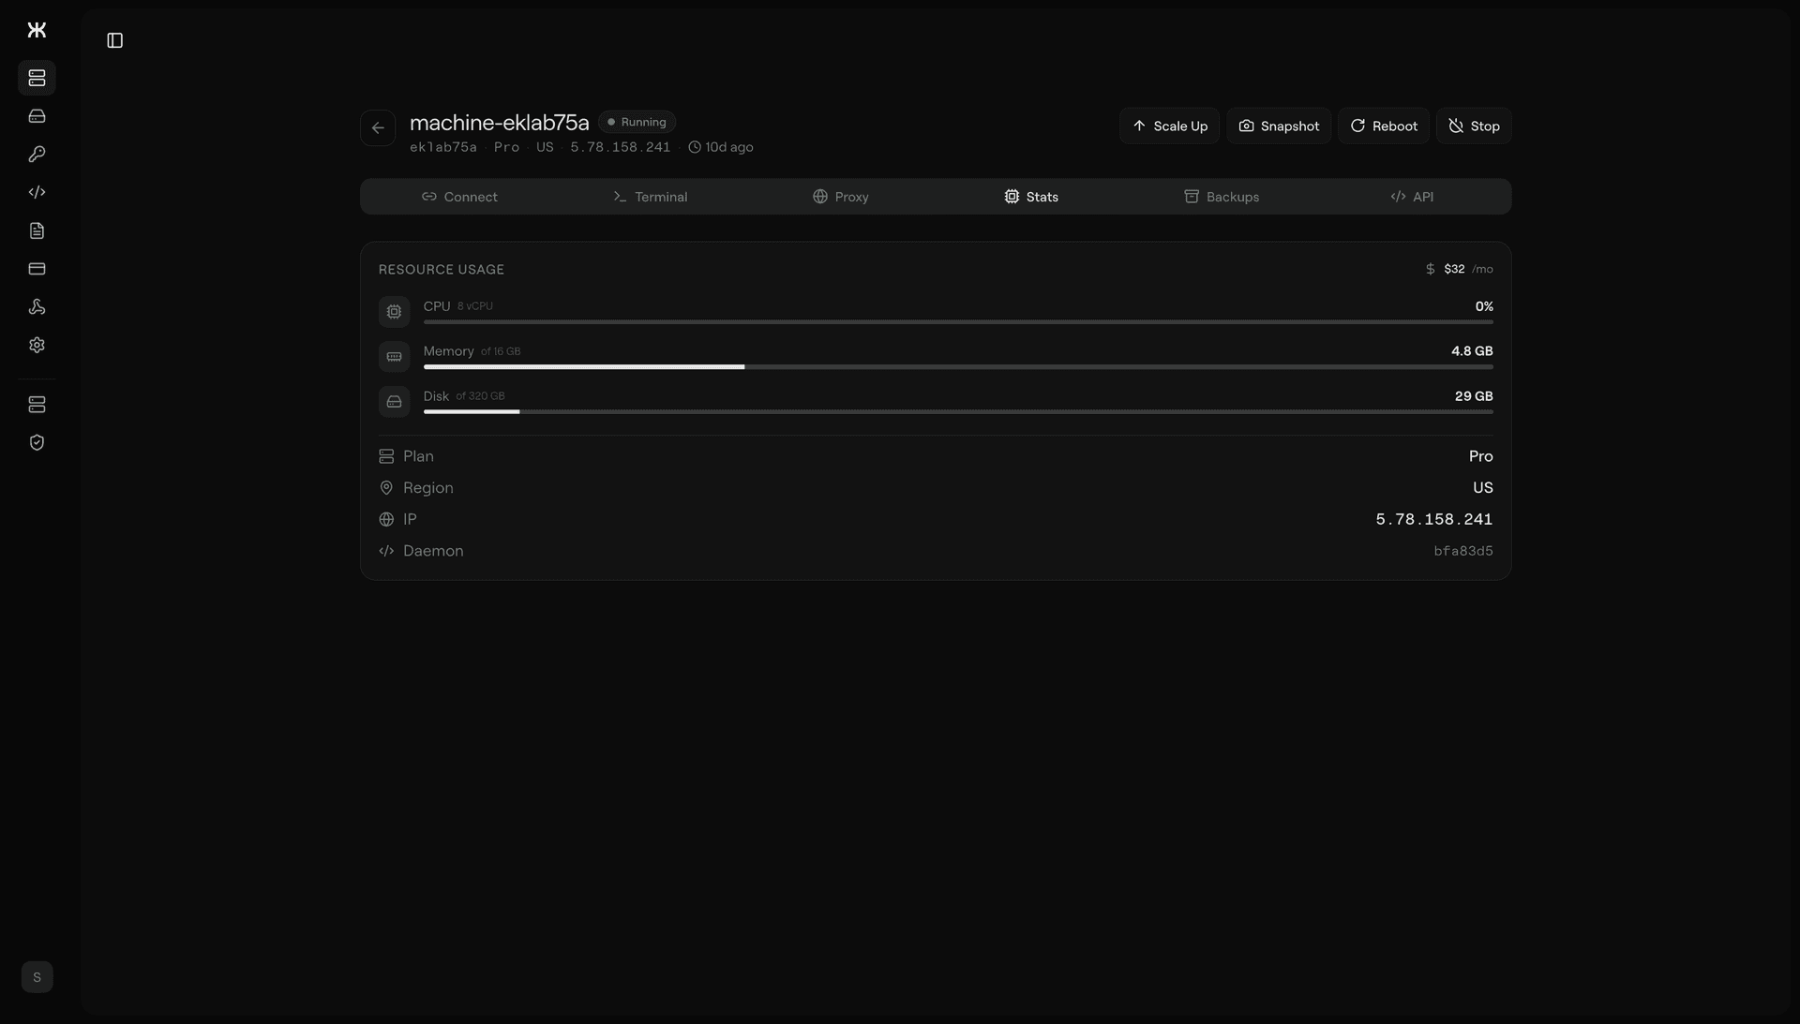The height and width of the screenshot is (1024, 1800).
Task: Click the clock icon beside 10d ago
Action: coord(695,147)
